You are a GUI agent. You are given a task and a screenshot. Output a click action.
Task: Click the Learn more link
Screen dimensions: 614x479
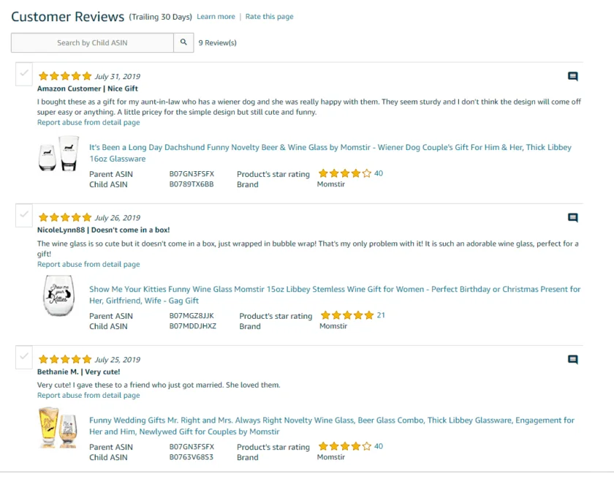click(216, 17)
